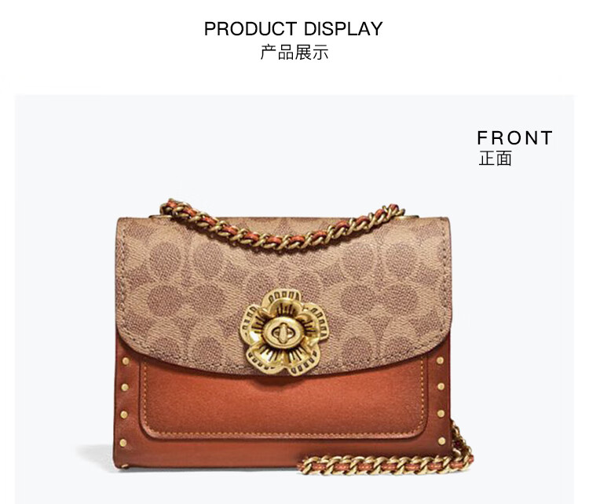Click the 正面 label under FRONT
The image size is (589, 504).
495,158
